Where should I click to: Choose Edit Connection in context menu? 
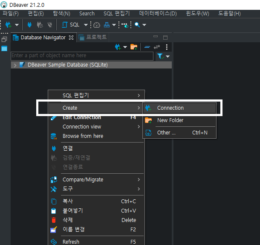coord(96,118)
